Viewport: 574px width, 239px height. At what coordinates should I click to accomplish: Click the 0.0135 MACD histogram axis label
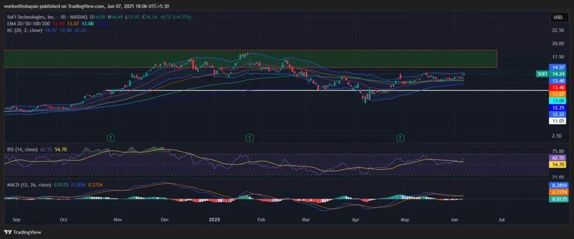tap(558, 199)
